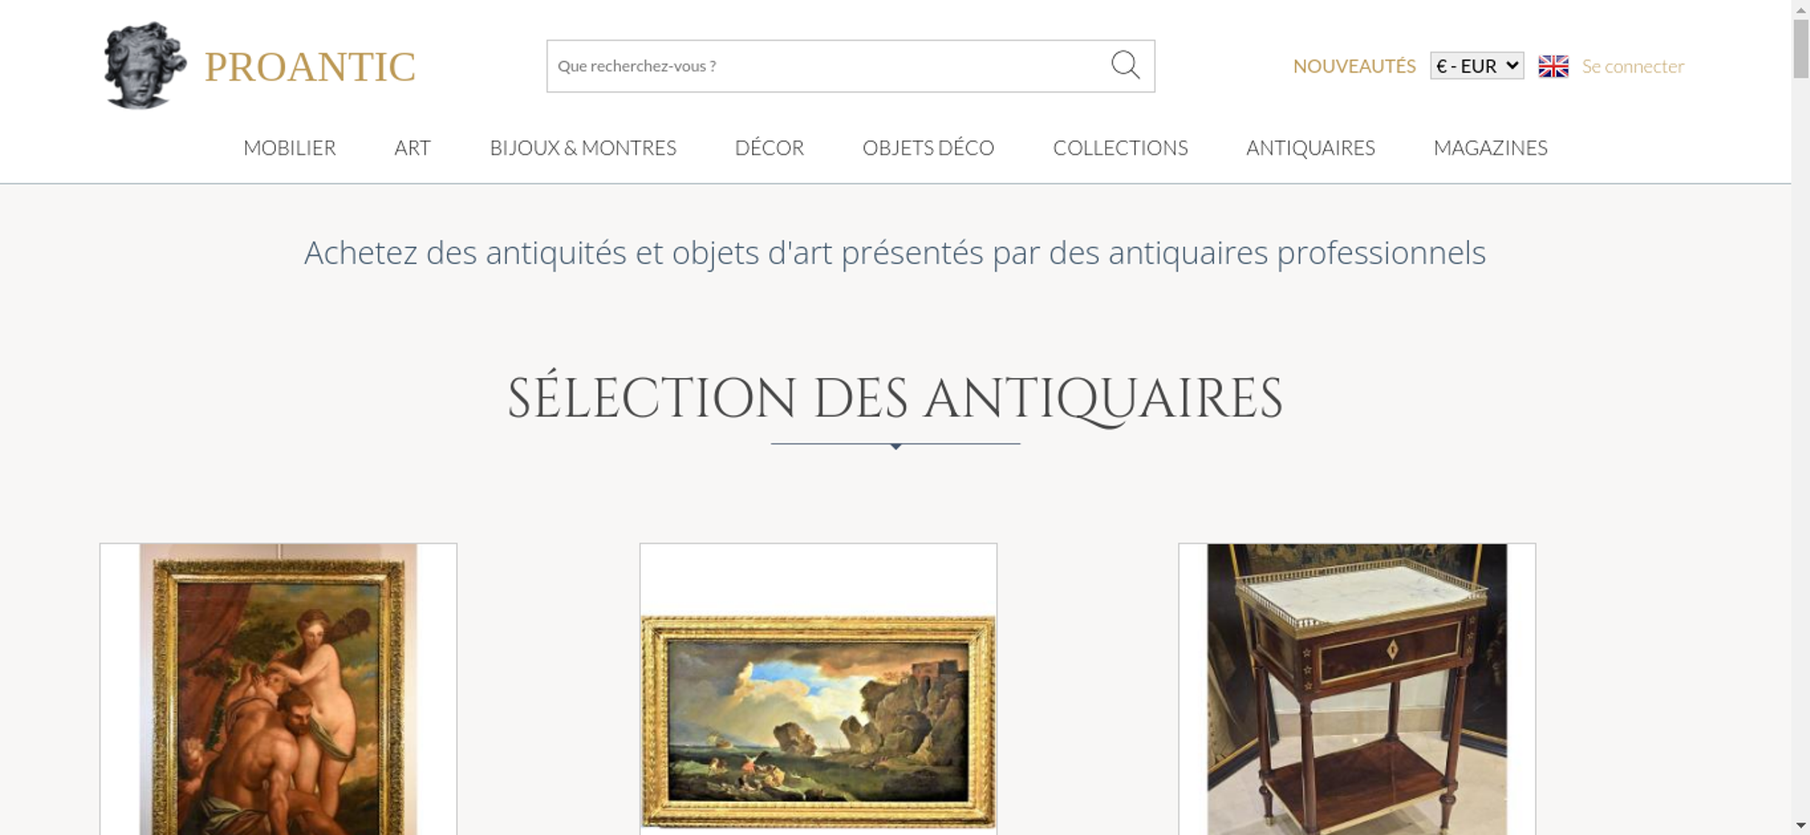
Task: Click the Proantic cherub head logo
Action: point(145,66)
